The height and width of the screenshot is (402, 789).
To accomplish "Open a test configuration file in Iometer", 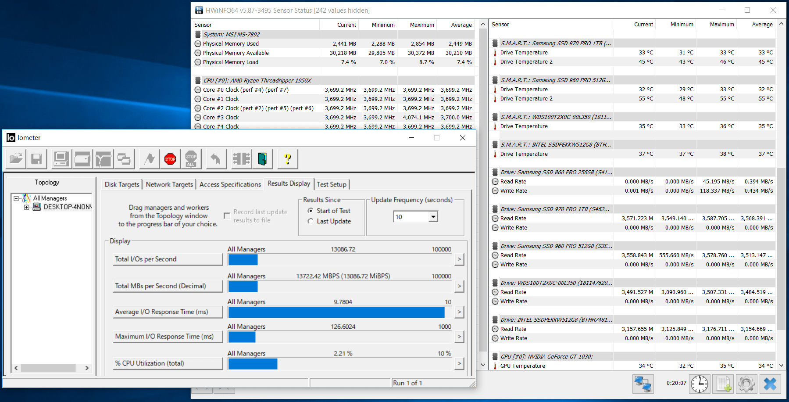I will (x=16, y=159).
